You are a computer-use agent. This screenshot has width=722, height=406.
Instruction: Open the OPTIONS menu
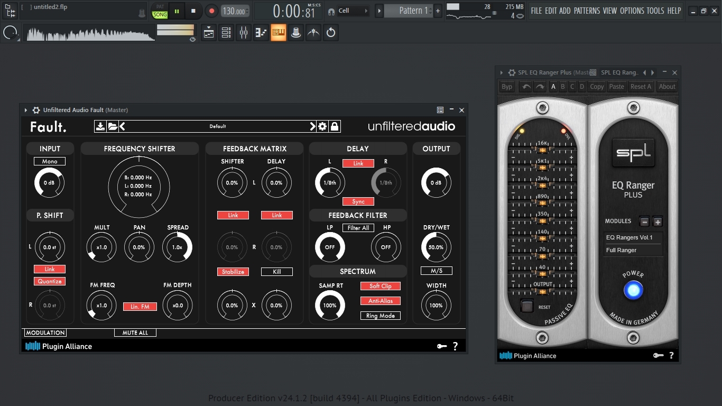pos(632,11)
